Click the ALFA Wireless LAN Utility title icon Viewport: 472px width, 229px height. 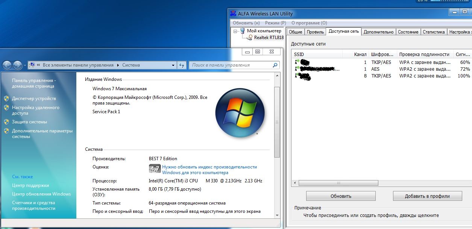tap(233, 14)
